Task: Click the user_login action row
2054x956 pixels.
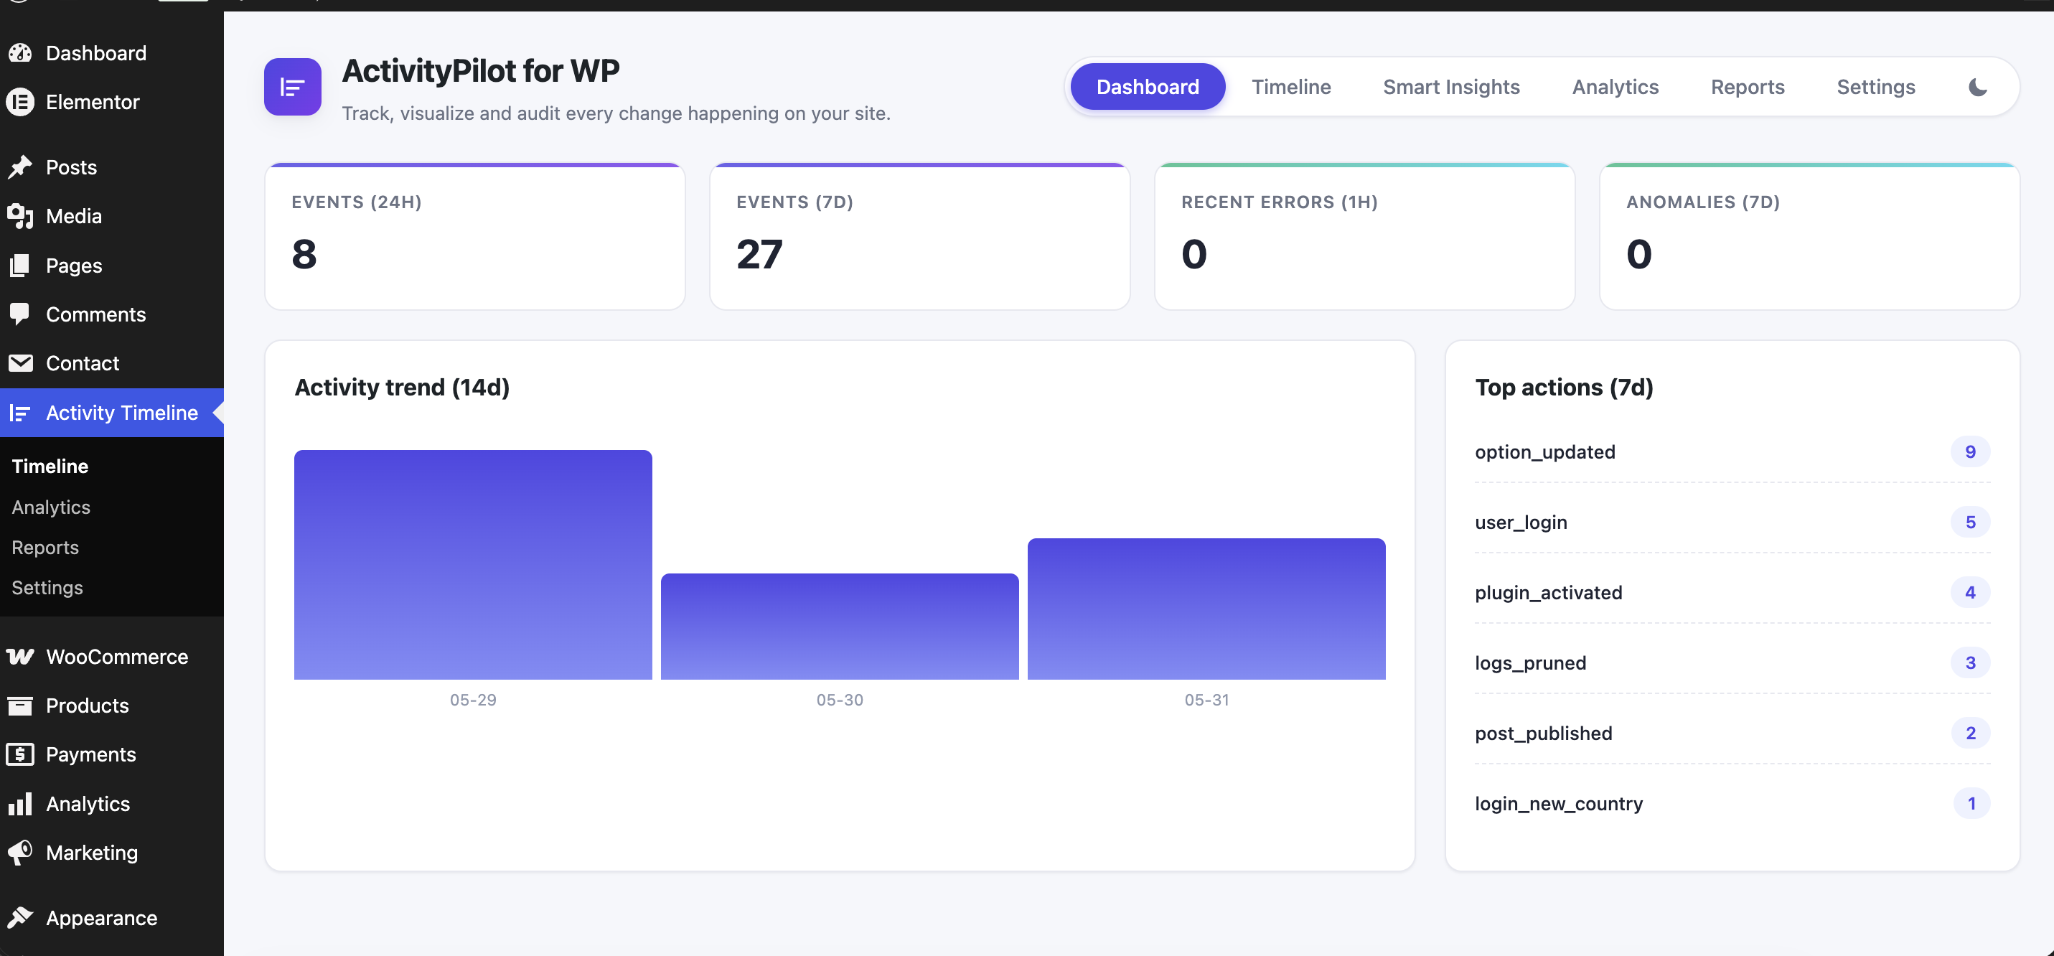Action: click(1732, 522)
